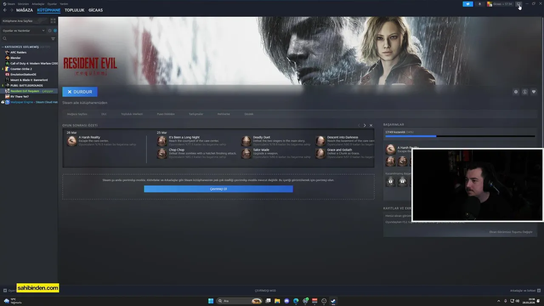The image size is (544, 306).
Task: Select Grace and Goliath achievement icon
Action: point(320,153)
